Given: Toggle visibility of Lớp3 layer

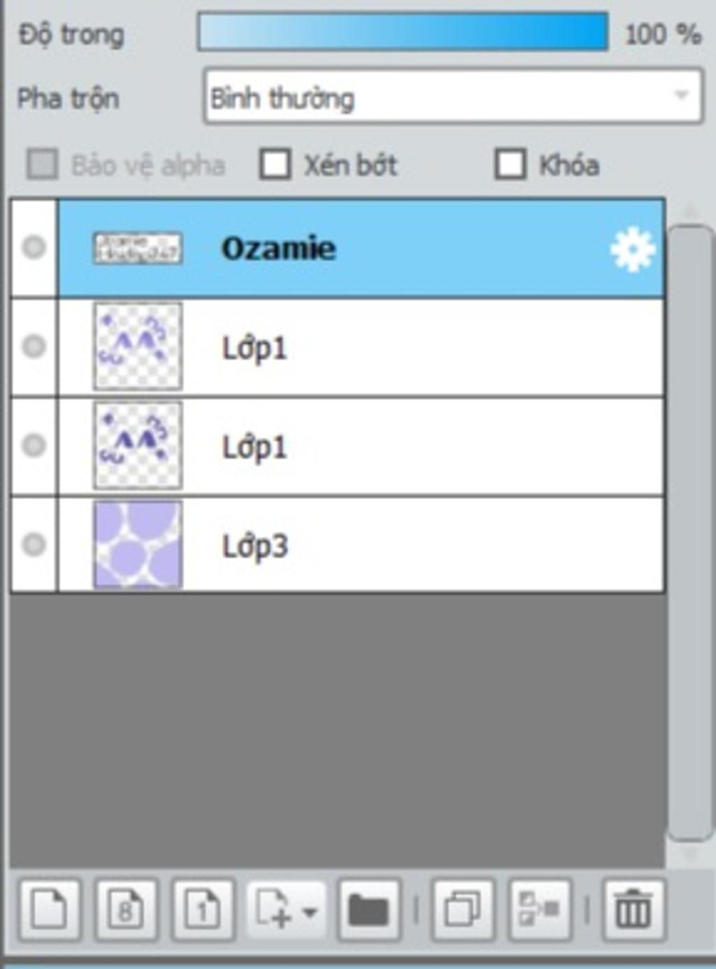Looking at the screenshot, I should [34, 544].
